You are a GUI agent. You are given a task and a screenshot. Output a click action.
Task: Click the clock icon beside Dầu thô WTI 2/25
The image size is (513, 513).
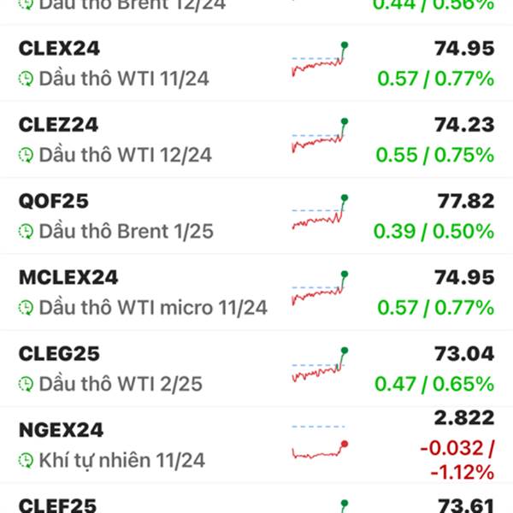[x=26, y=384]
